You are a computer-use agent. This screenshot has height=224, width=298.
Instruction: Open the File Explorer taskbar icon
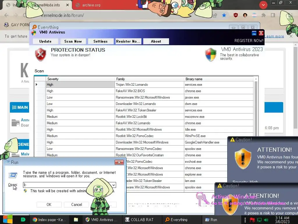(76, 220)
